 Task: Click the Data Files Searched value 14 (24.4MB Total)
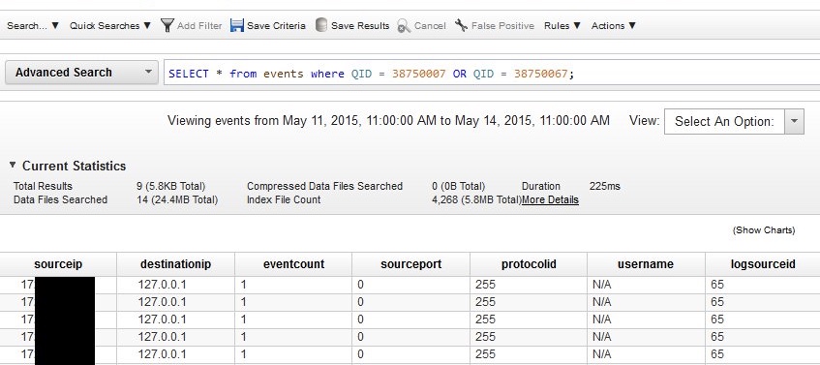pos(177,199)
